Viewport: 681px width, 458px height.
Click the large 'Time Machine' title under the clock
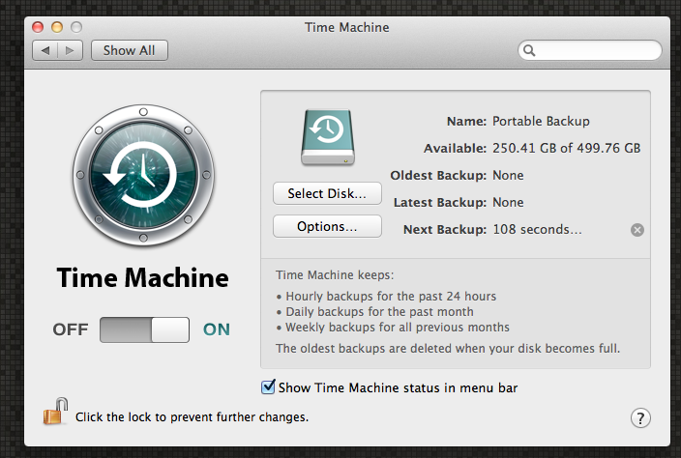point(142,277)
